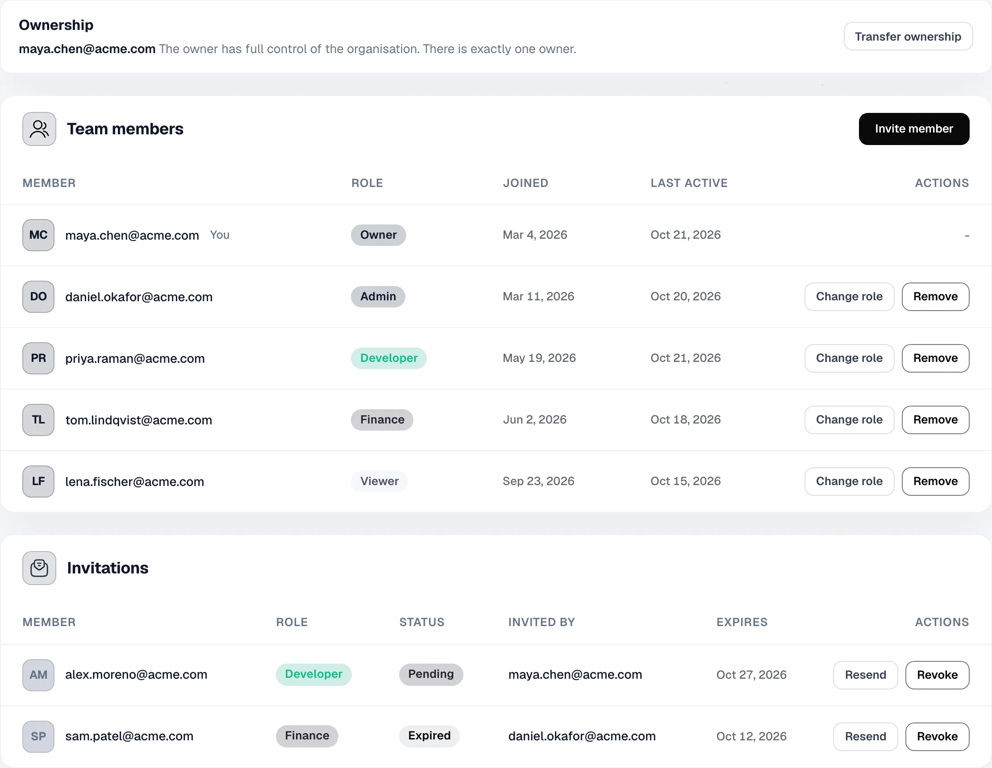Click the TL avatar for tom.lindqvist
This screenshot has height=768, width=992.
point(38,420)
